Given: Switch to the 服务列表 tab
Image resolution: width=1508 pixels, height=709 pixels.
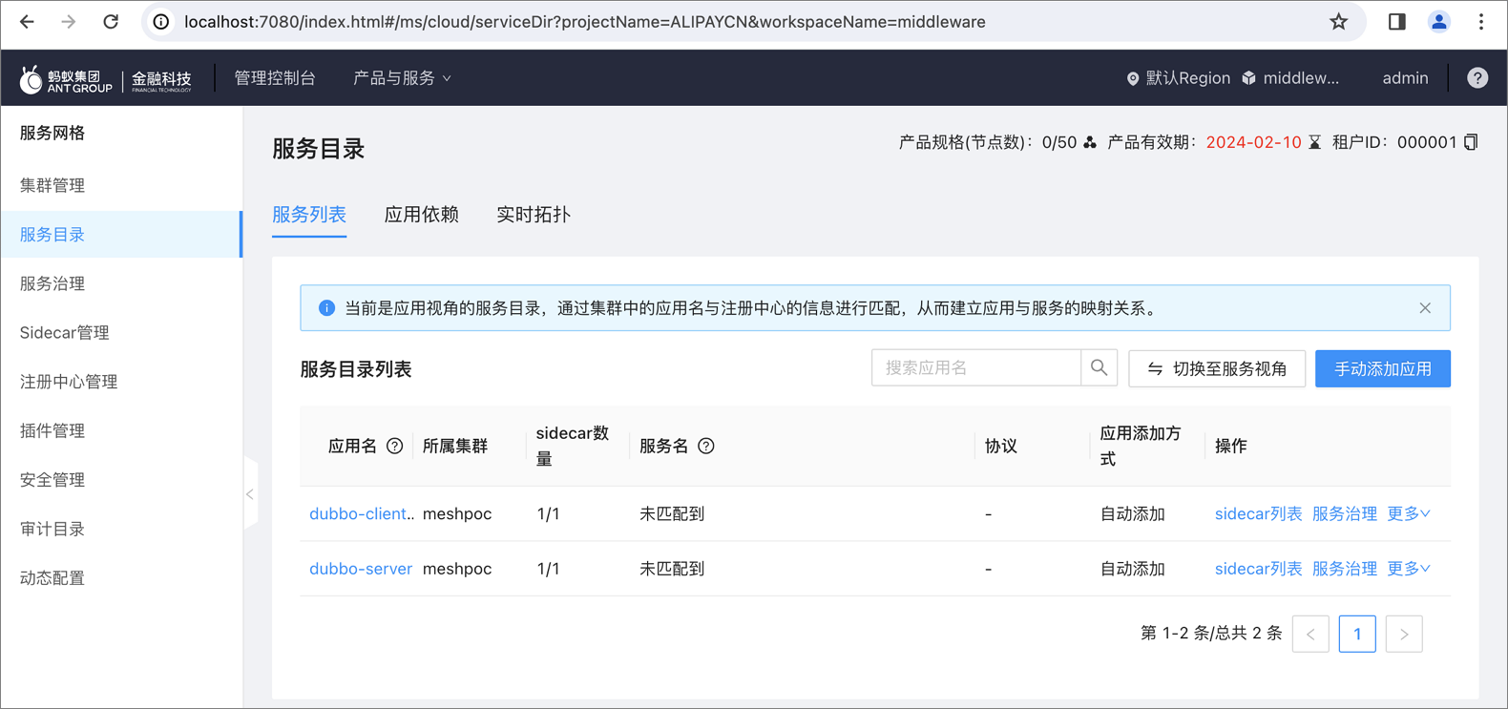Looking at the screenshot, I should tap(309, 215).
